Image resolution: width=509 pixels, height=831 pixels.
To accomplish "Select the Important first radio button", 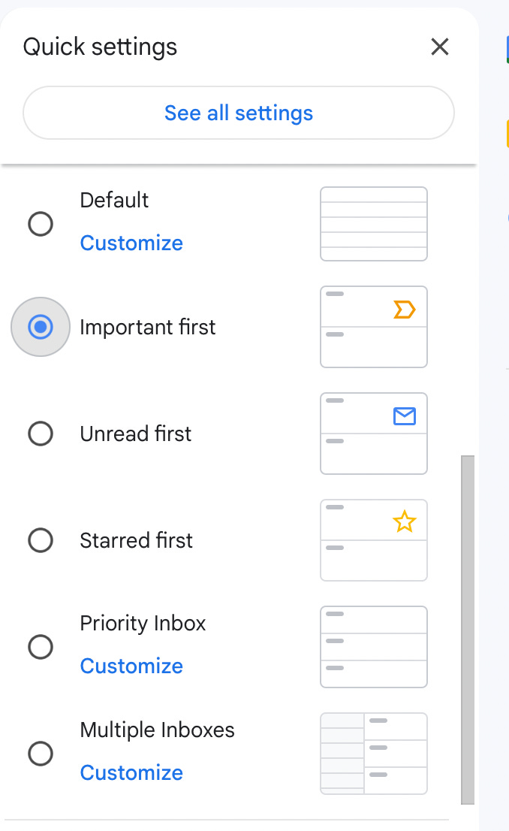I will (x=41, y=327).
